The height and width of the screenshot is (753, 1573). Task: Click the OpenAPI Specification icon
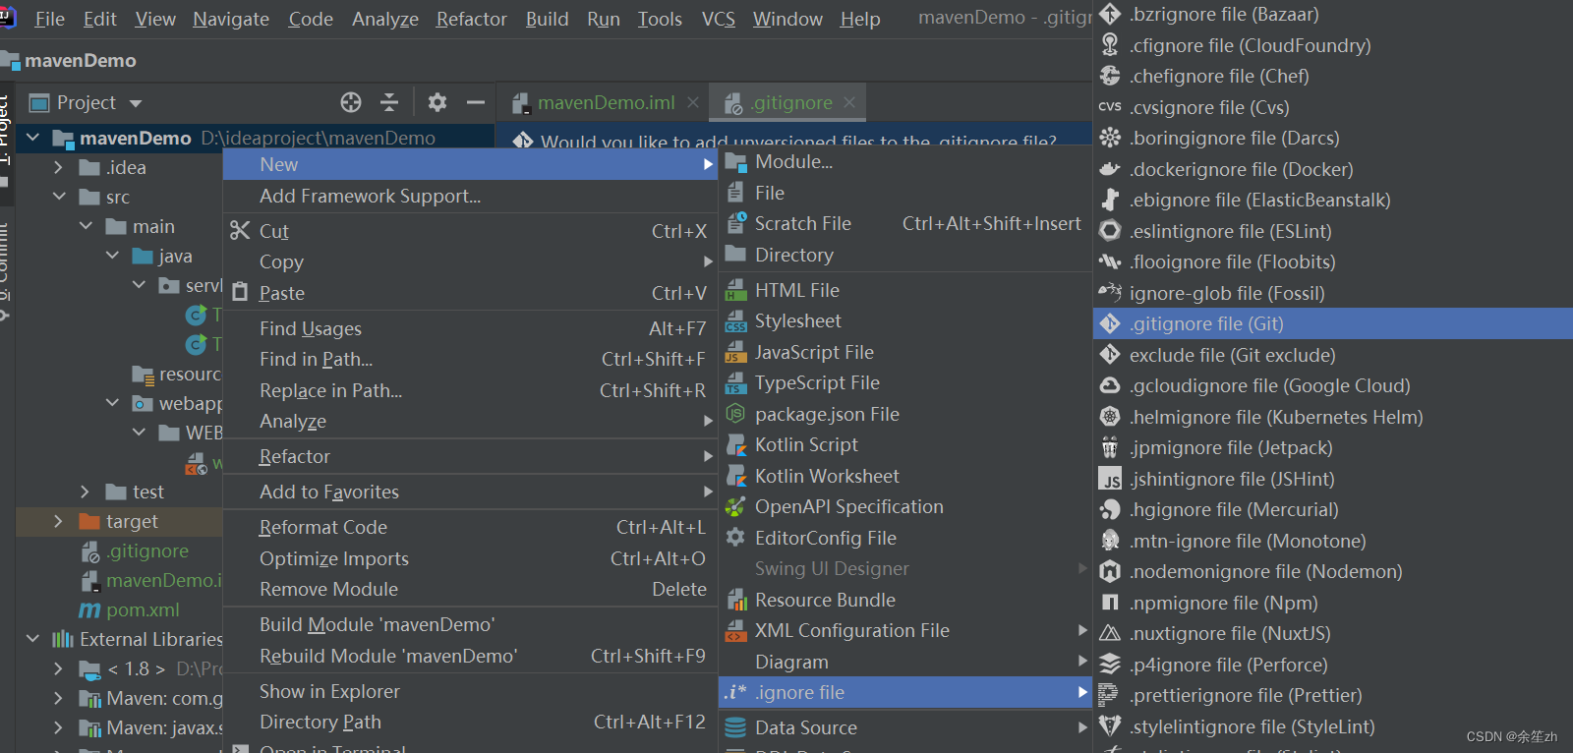click(735, 506)
